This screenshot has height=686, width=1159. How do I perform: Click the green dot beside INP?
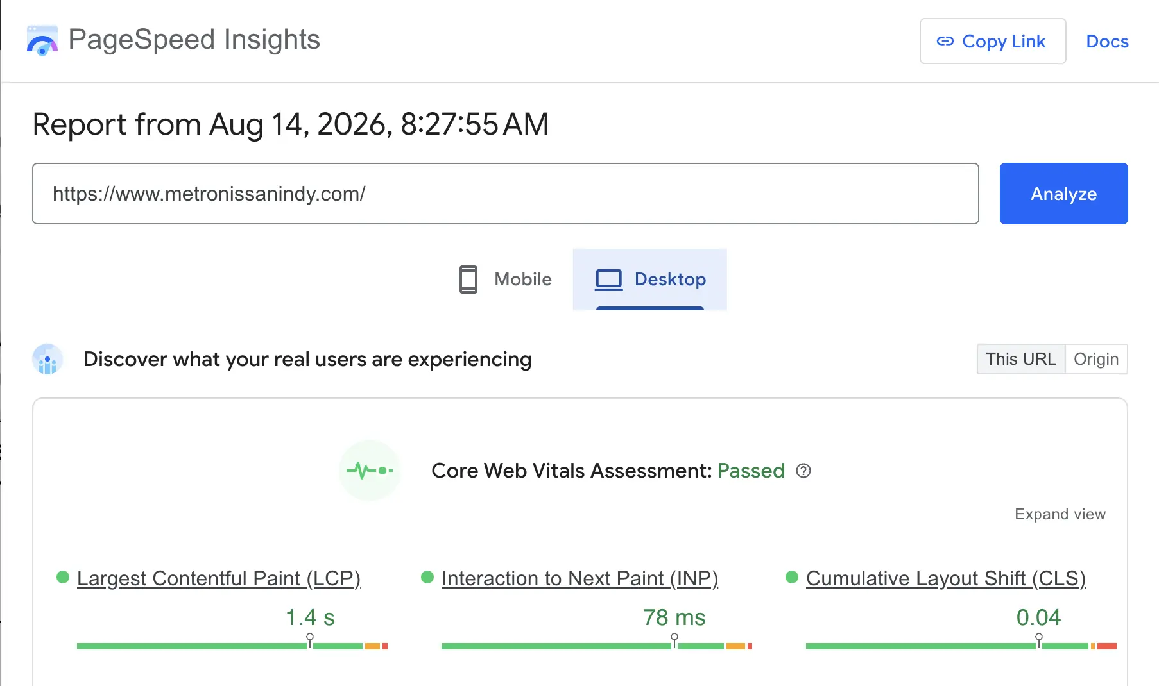point(427,577)
